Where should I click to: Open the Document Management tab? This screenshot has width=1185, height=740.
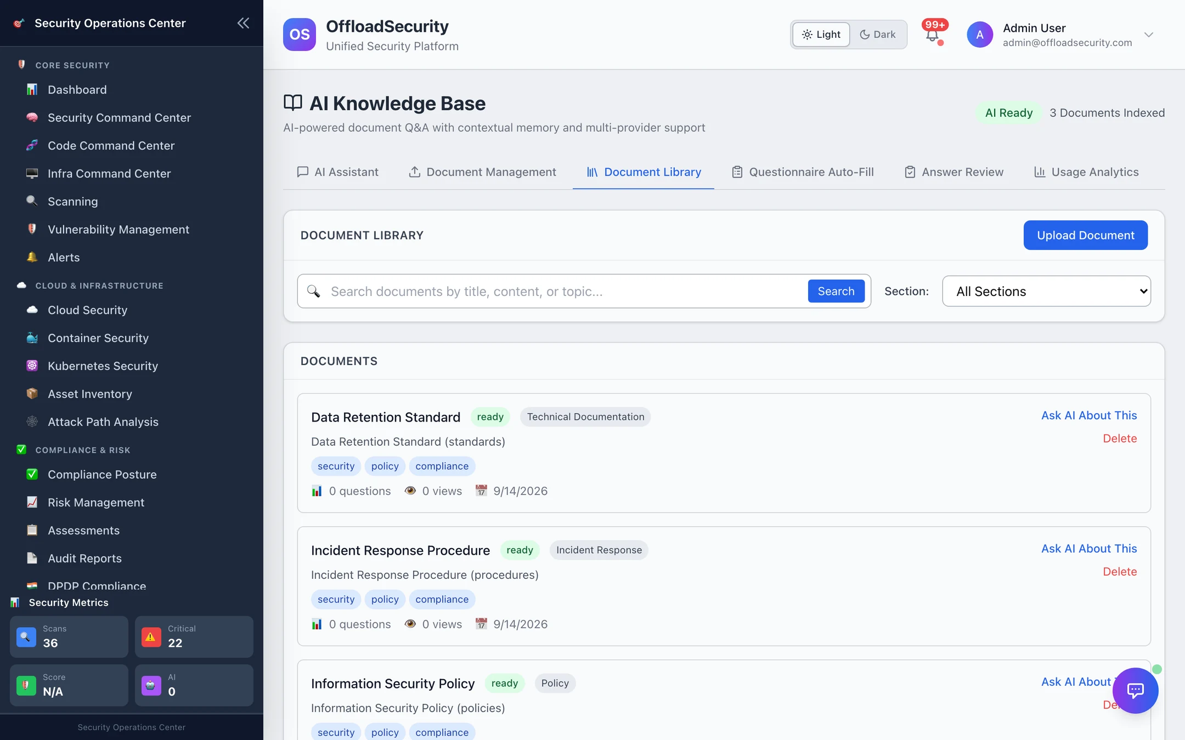[x=482, y=172]
